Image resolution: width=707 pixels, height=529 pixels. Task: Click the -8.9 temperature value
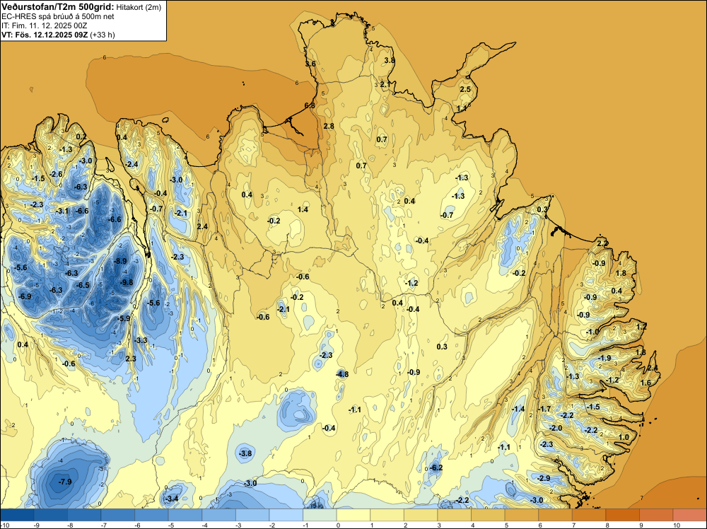pos(120,261)
